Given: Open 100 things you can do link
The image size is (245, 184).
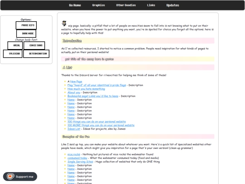Looking at the screenshot, I should tap(97, 122).
